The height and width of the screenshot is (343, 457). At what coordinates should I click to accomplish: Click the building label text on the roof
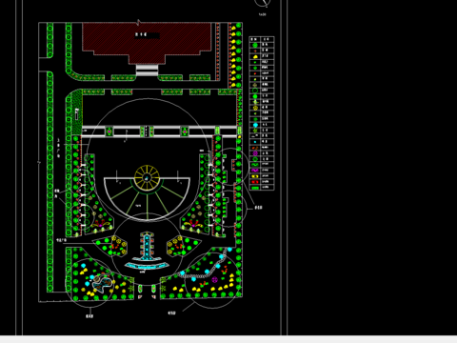[x=141, y=34]
